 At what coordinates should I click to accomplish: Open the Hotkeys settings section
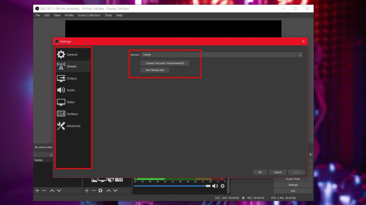click(73, 114)
